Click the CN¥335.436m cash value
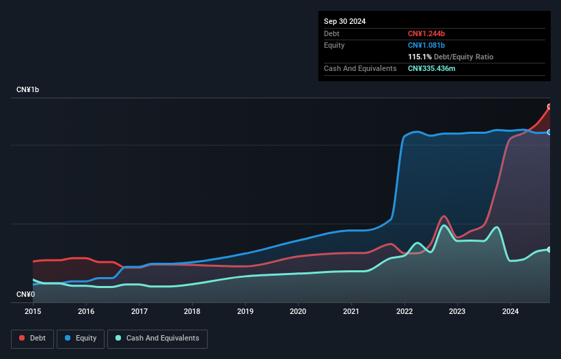The width and height of the screenshot is (561, 359). (431, 68)
